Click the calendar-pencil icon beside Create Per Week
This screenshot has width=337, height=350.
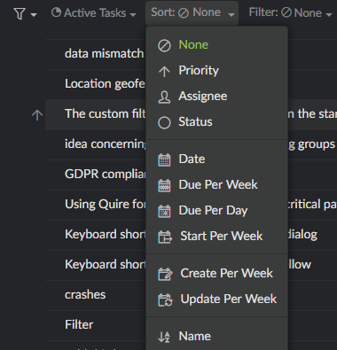tap(165, 274)
